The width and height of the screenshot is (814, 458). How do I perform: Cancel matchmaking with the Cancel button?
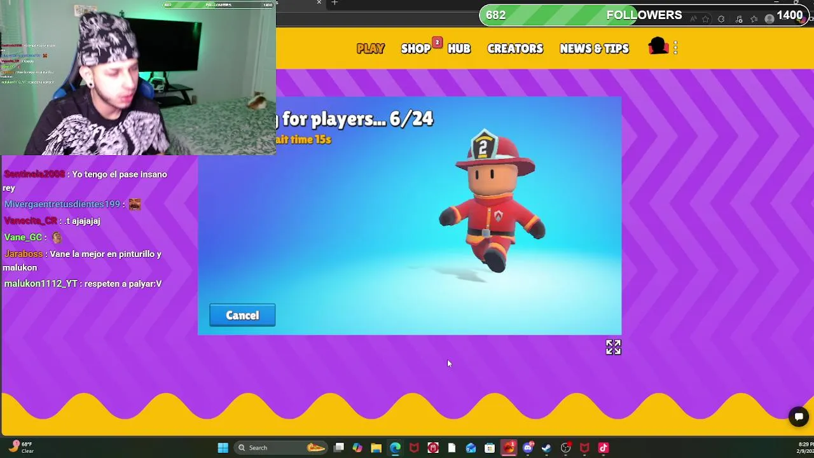pos(242,315)
